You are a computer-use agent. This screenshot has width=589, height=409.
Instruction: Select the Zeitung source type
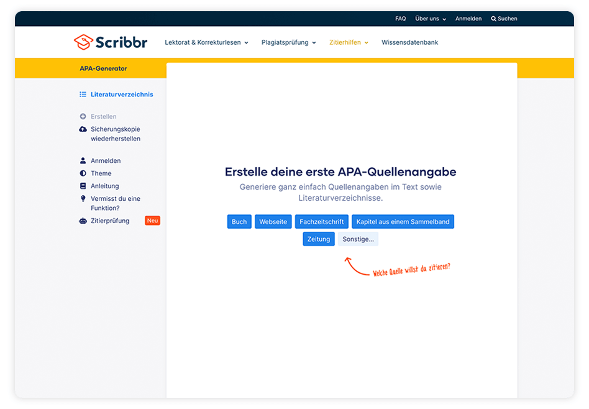[x=319, y=239]
